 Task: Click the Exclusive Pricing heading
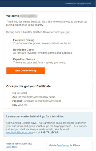coord(24,40)
